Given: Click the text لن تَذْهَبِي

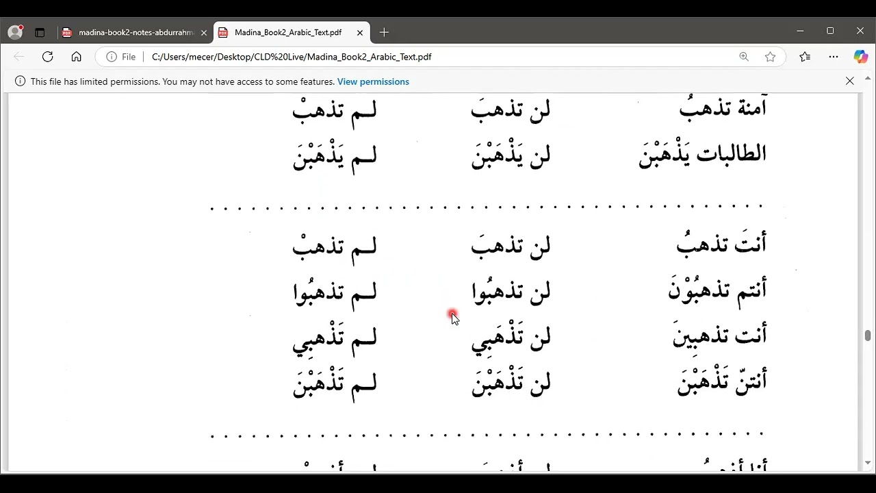Looking at the screenshot, I should tap(511, 338).
